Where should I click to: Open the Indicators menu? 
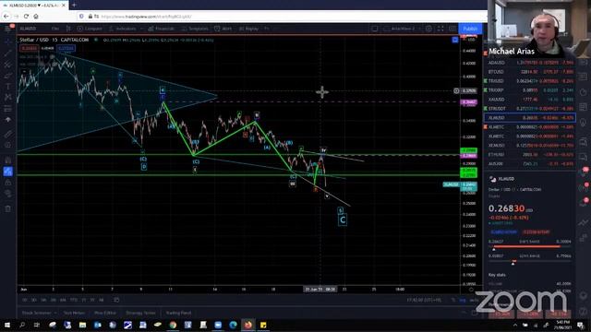122,29
